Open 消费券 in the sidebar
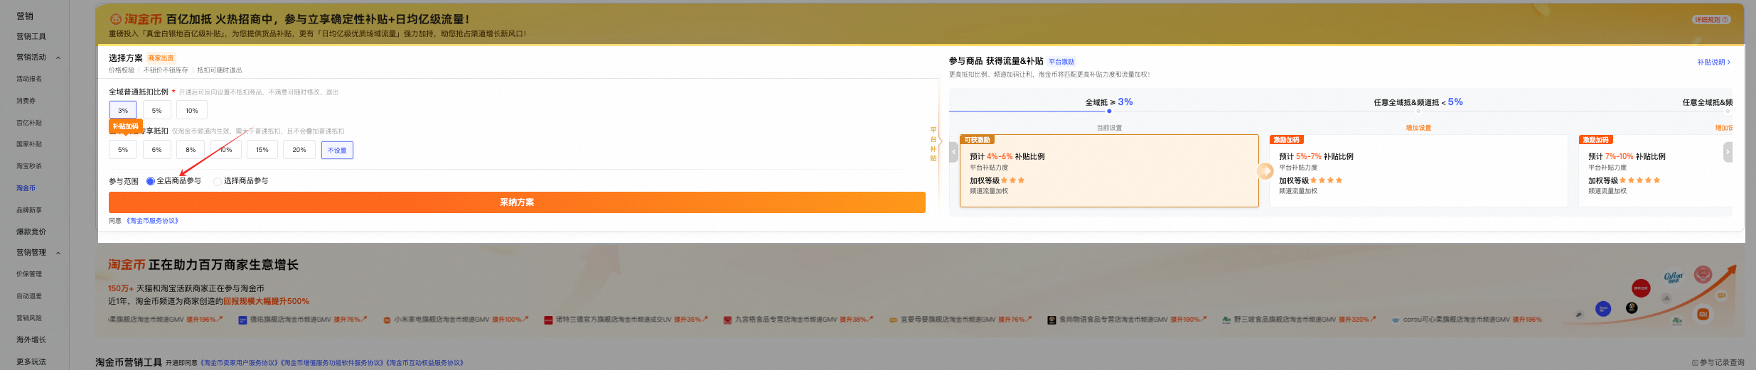Viewport: 1756px width, 370px height. click(x=26, y=101)
